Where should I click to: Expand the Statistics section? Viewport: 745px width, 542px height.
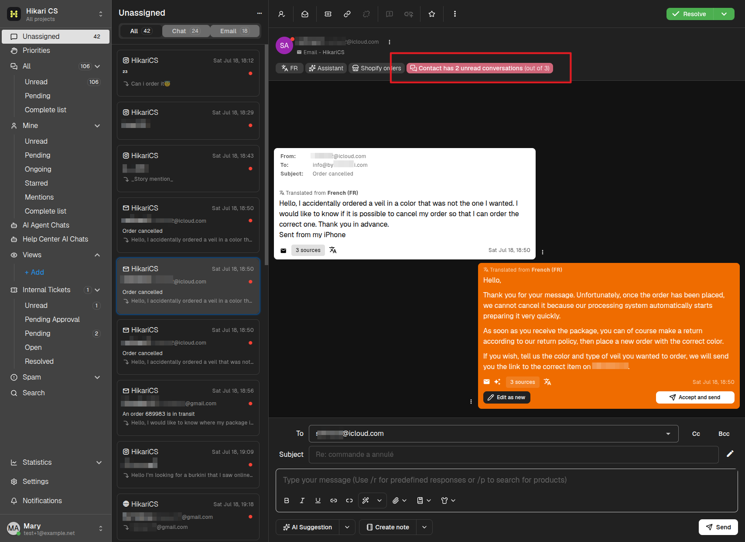pos(99,463)
